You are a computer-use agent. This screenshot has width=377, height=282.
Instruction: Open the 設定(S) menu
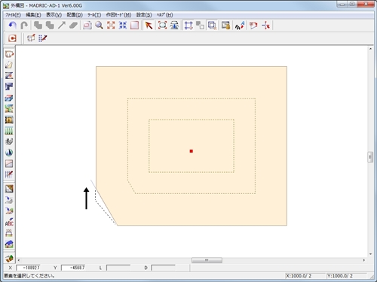144,15
